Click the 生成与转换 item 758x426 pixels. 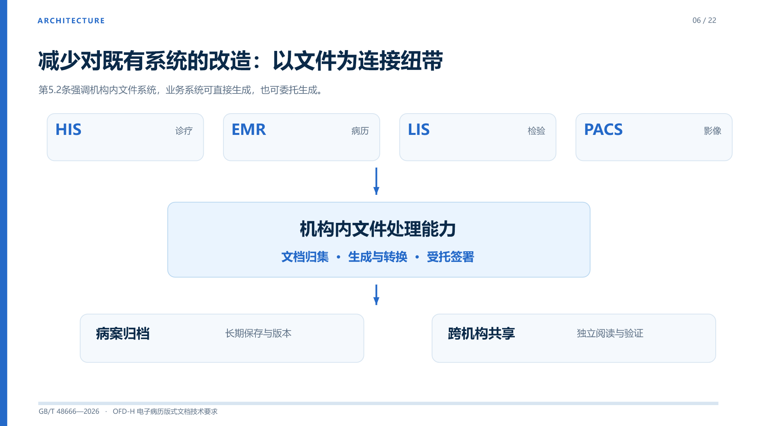point(377,257)
